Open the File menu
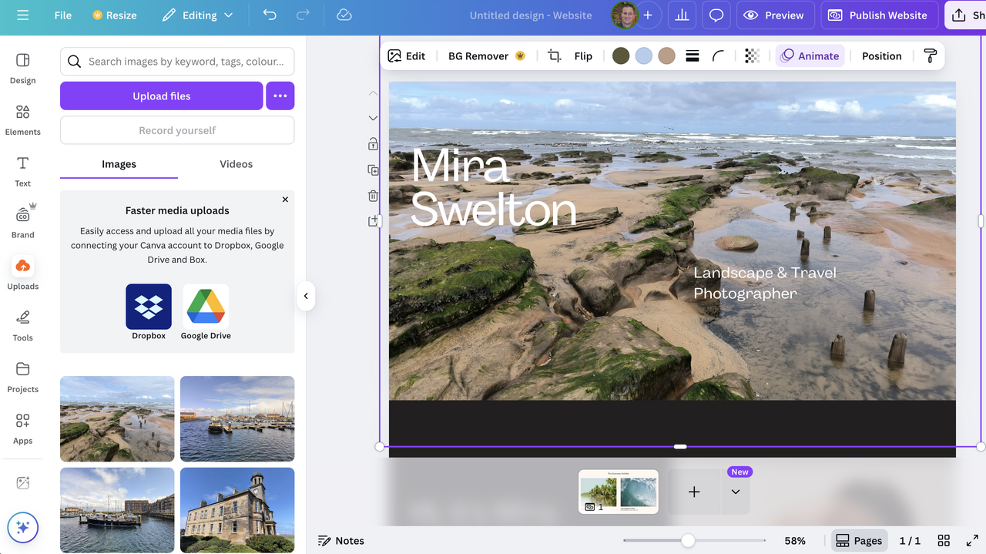Screen dimensions: 986x554 tap(63, 15)
